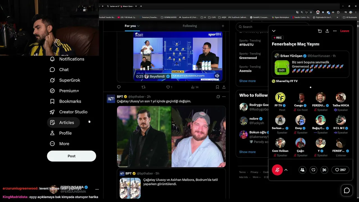The height and width of the screenshot is (202, 359).
Task: Add a new timeline tab with plus
Action: (x=223, y=26)
